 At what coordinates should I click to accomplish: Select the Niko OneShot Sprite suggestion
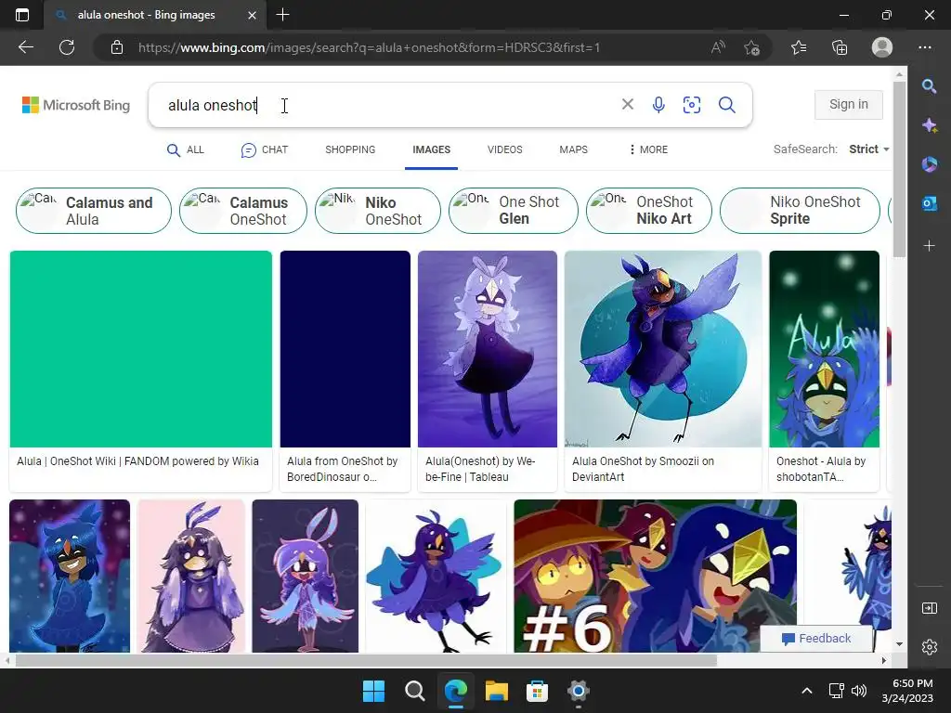click(x=800, y=211)
